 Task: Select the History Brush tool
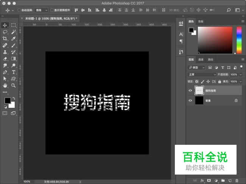click(x=13, y=52)
